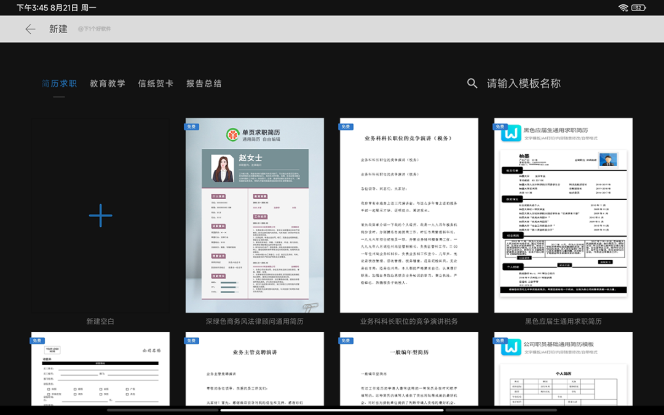Go to the 报告总结 tab
The image size is (664, 415).
tap(204, 84)
